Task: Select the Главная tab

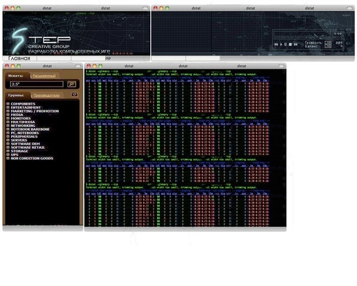Action: point(18,59)
